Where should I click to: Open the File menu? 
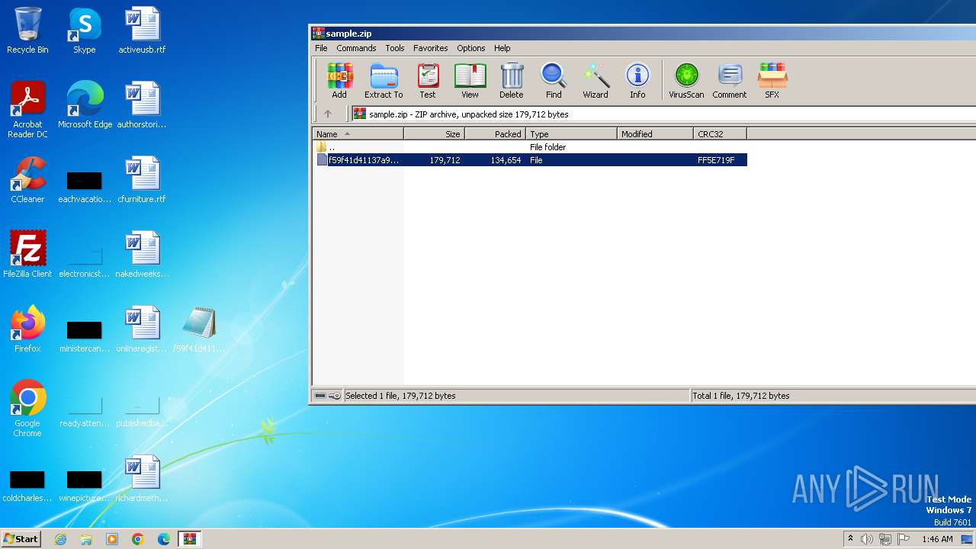[x=321, y=48]
